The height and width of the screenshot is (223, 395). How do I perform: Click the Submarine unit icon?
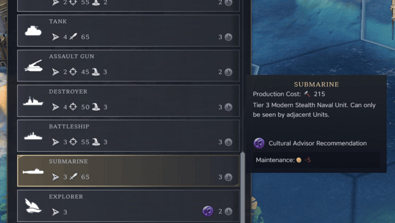33,171
